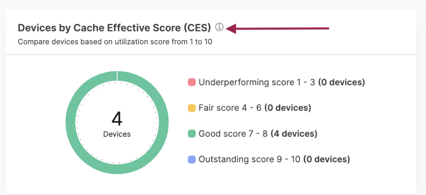Click '(0 devices)' count next to Outstanding score

click(326, 160)
